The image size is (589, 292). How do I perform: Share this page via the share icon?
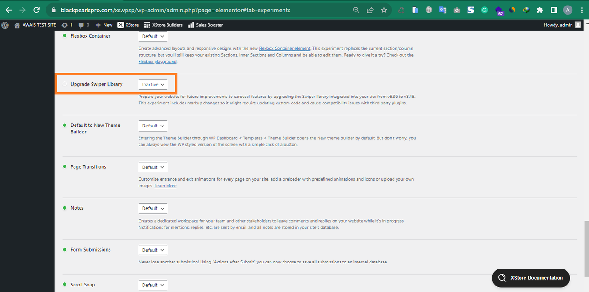(x=370, y=10)
